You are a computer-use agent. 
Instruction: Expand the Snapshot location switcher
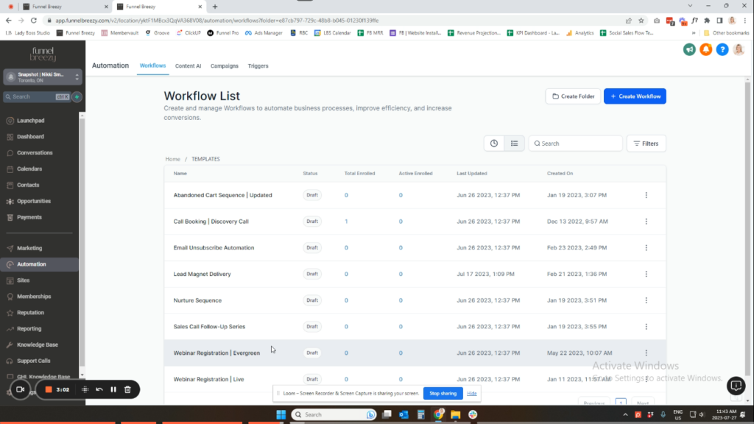[43, 78]
